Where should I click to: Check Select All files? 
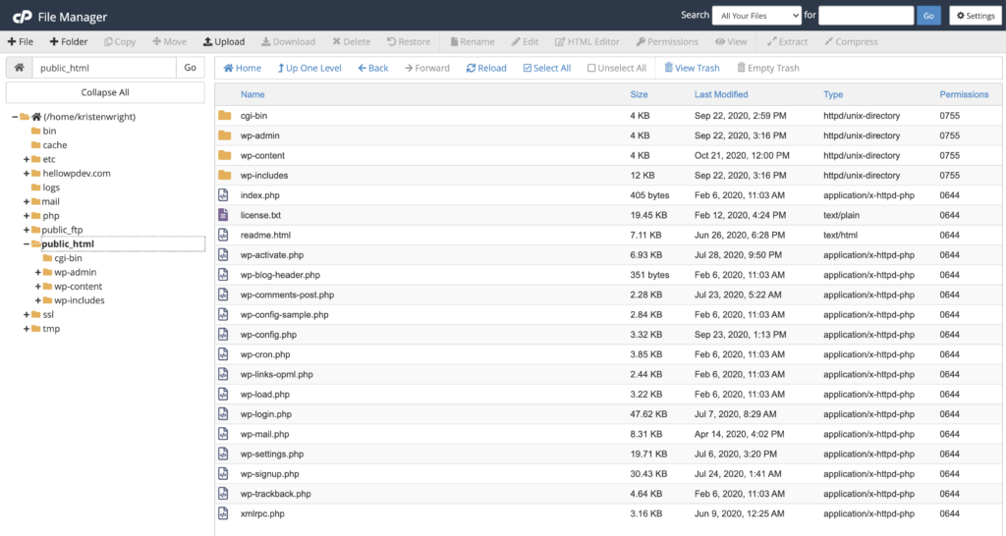546,68
